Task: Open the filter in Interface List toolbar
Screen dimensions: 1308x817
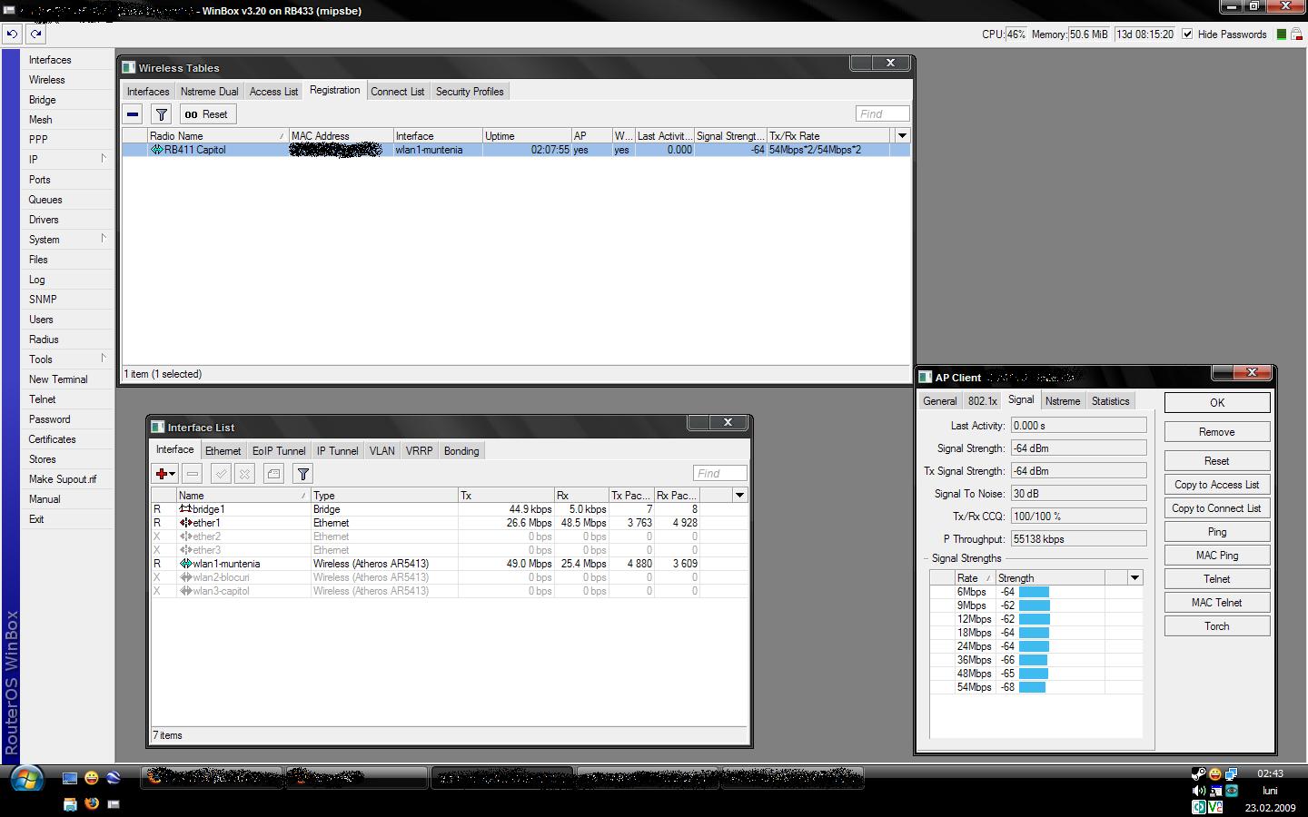Action: (x=303, y=474)
